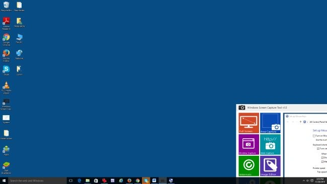Switch to Chrome on the taskbar
327x184 pixels.
pos(138,180)
